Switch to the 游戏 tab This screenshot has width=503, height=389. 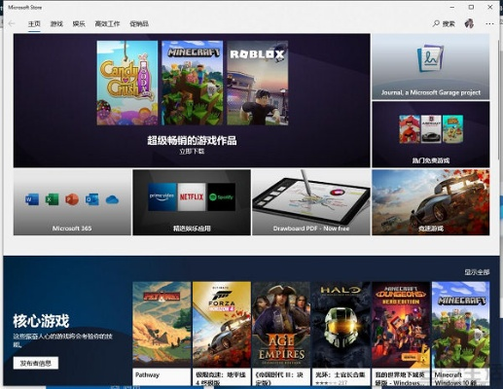56,23
